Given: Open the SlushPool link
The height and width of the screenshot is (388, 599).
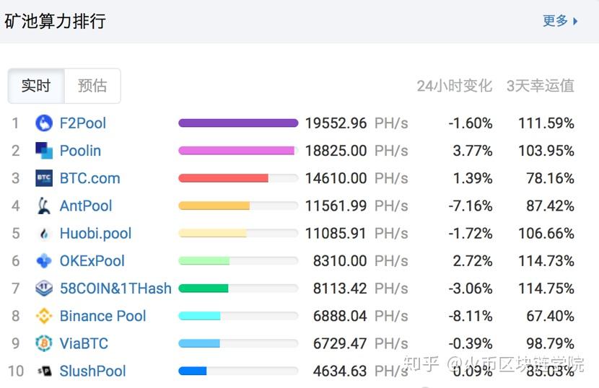Looking at the screenshot, I should click(x=93, y=371).
